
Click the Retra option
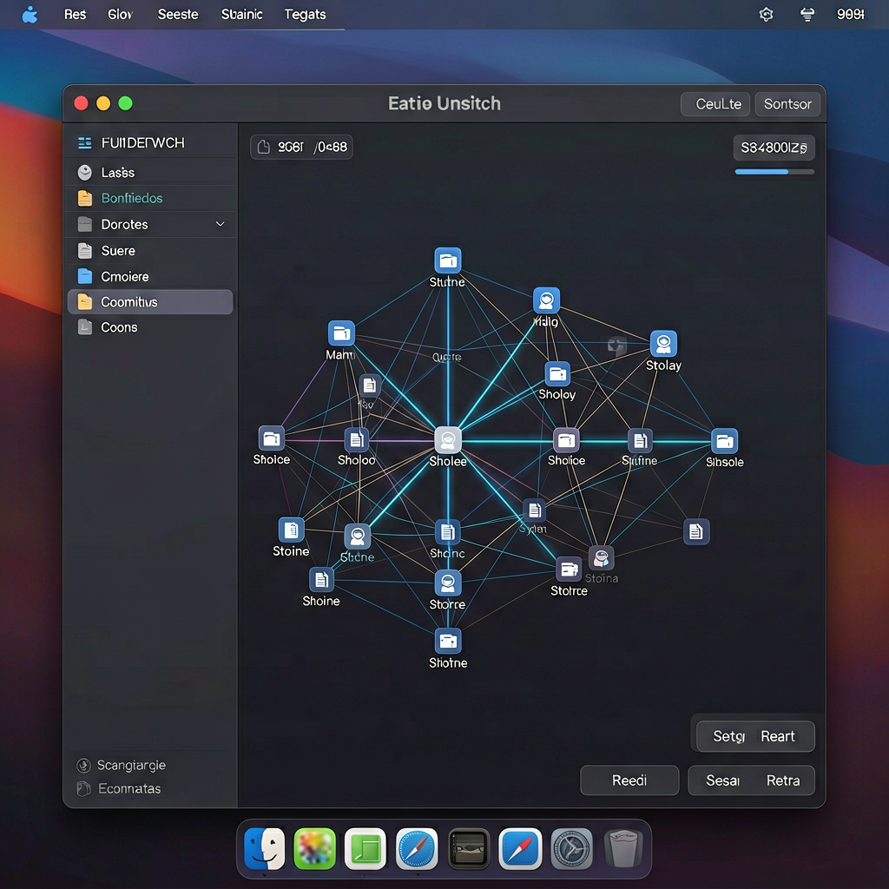[x=783, y=780]
